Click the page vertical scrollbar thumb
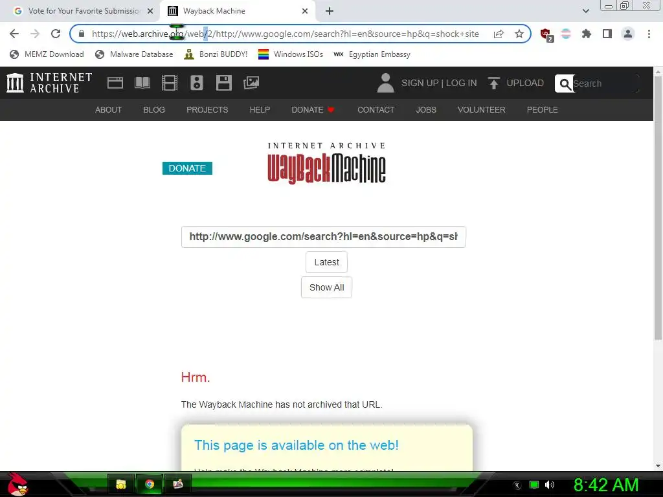This screenshot has height=497, width=663. tap(658, 208)
